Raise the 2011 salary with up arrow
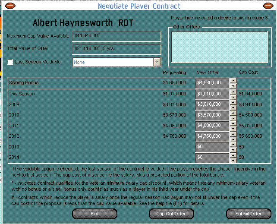277x224 pixels. (233, 123)
